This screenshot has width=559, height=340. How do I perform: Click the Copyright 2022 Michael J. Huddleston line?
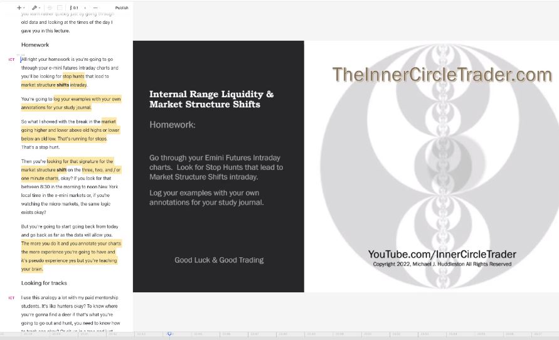point(442,264)
